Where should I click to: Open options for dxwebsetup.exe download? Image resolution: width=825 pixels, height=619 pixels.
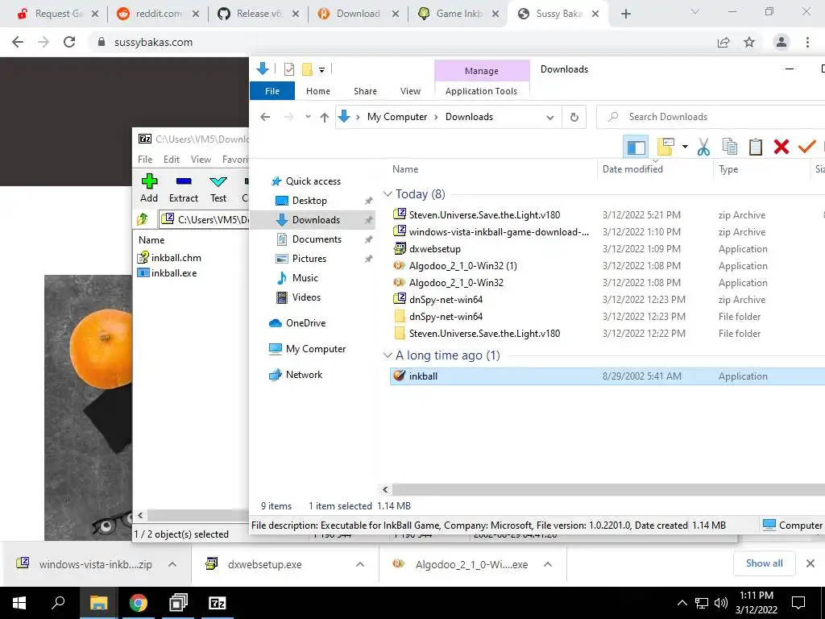pyautogui.click(x=360, y=564)
